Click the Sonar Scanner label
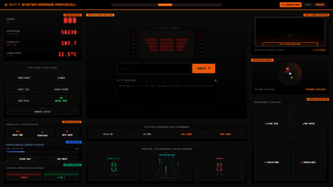Screen dimensions: 333x187 (x=262, y=60)
